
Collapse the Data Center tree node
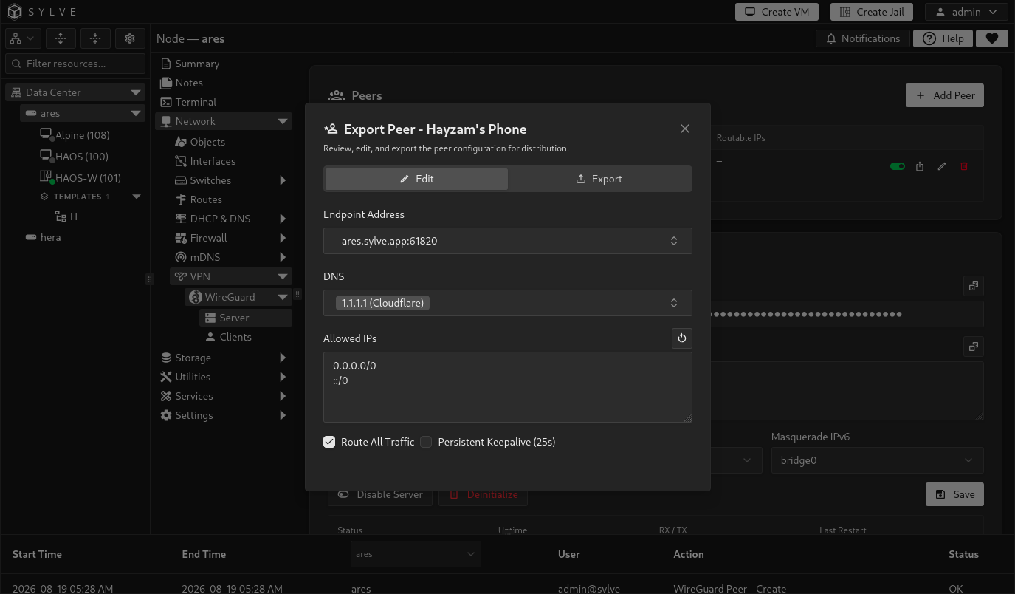tap(136, 92)
